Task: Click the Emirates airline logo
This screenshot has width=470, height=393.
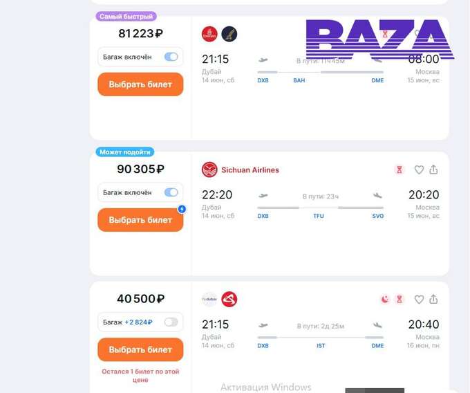Action: click(x=209, y=34)
